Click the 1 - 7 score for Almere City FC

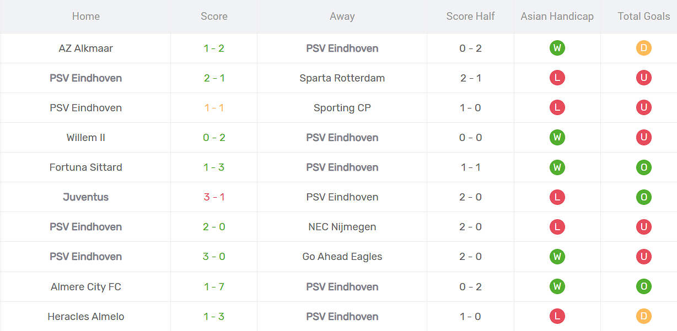pos(214,286)
